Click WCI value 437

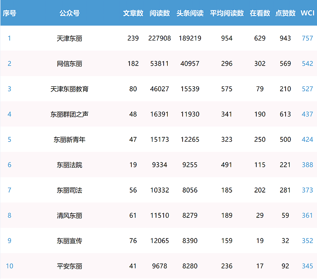(x=308, y=114)
